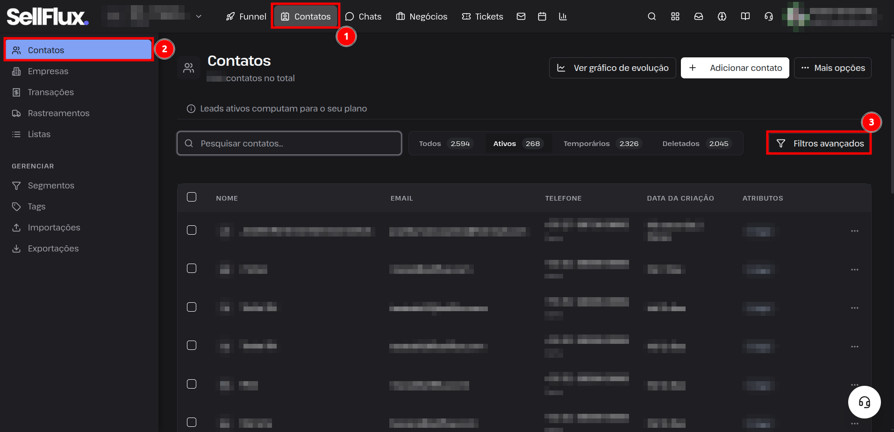
Task: Check the first contact row checkbox
Action: (x=192, y=230)
